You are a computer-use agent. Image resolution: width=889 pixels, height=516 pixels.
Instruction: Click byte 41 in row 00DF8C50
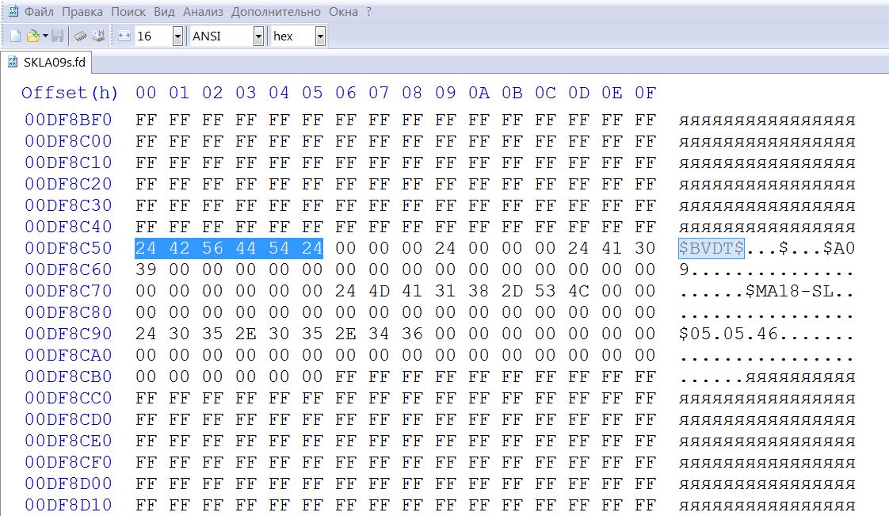pyautogui.click(x=612, y=248)
